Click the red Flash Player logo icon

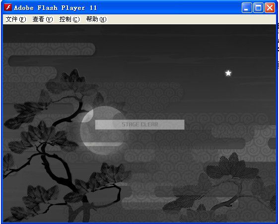[8, 7]
